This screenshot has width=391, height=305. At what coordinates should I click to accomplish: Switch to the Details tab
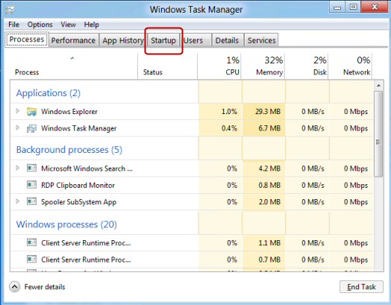(227, 40)
